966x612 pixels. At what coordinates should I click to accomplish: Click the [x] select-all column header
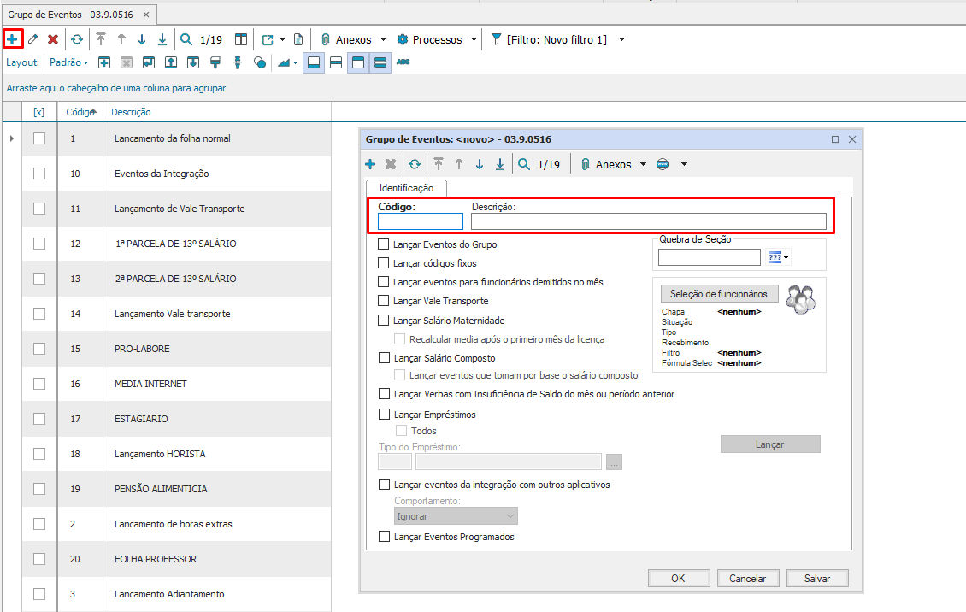click(x=38, y=112)
